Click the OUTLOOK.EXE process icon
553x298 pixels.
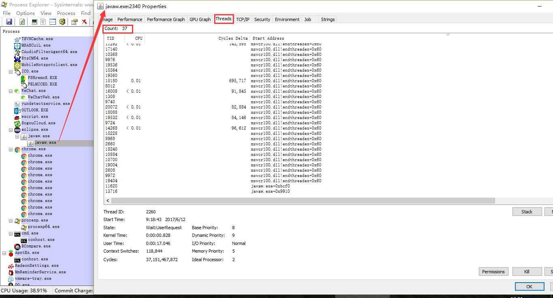tap(17, 110)
